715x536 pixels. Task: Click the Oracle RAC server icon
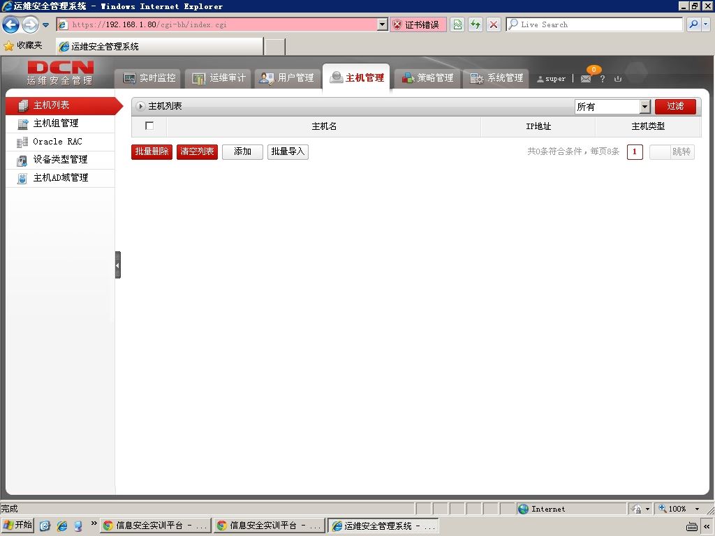tap(22, 142)
